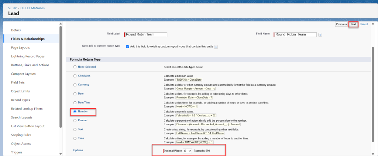Screen dimensions: 378x156
Task: Open Fields & Relationships in the sidebar
Action: (28, 39)
